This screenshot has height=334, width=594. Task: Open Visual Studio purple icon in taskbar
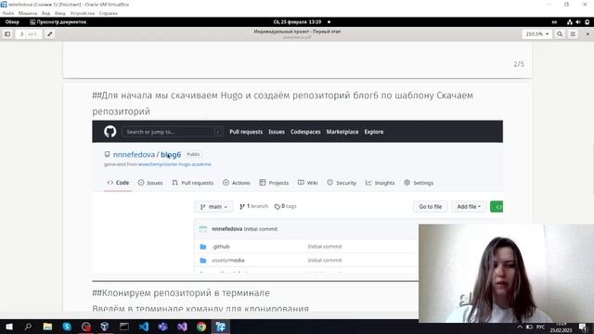click(x=182, y=327)
